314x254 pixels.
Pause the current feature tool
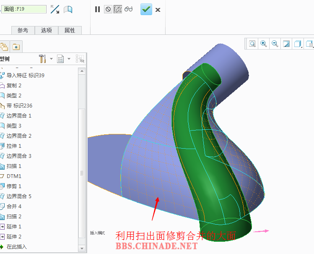[x=98, y=9]
